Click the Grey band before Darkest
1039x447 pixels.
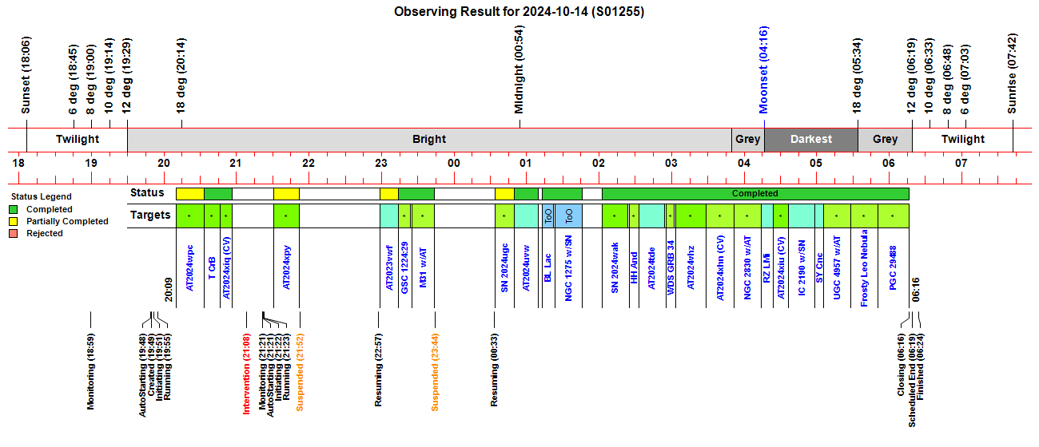[748, 139]
